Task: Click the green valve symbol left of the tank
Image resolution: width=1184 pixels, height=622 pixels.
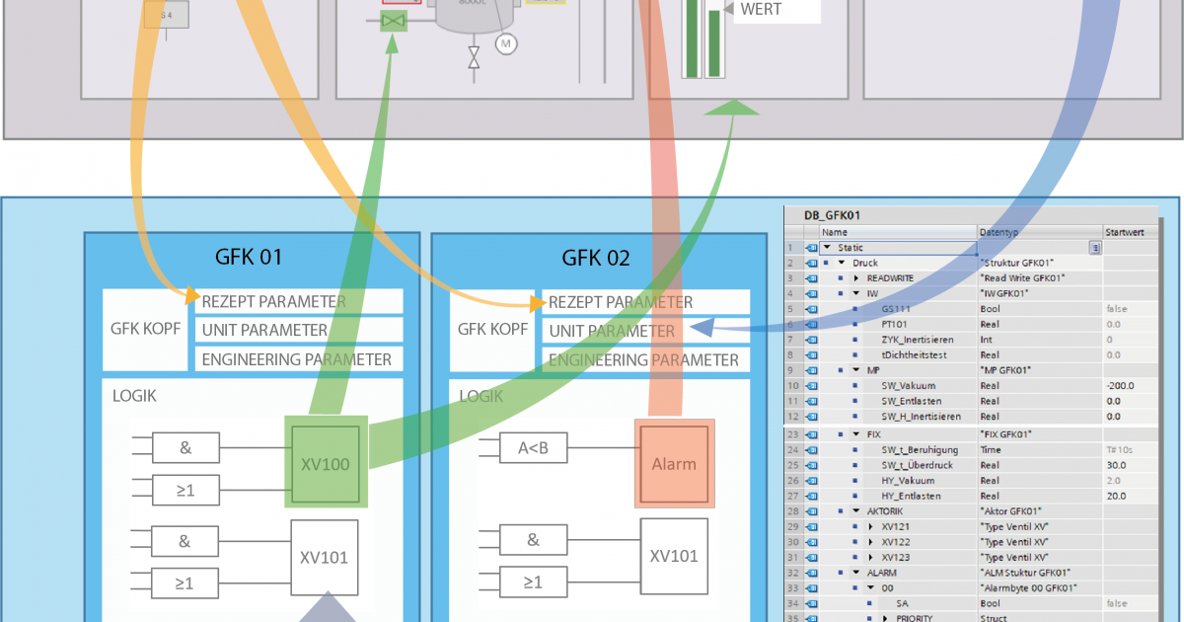Action: [x=394, y=21]
